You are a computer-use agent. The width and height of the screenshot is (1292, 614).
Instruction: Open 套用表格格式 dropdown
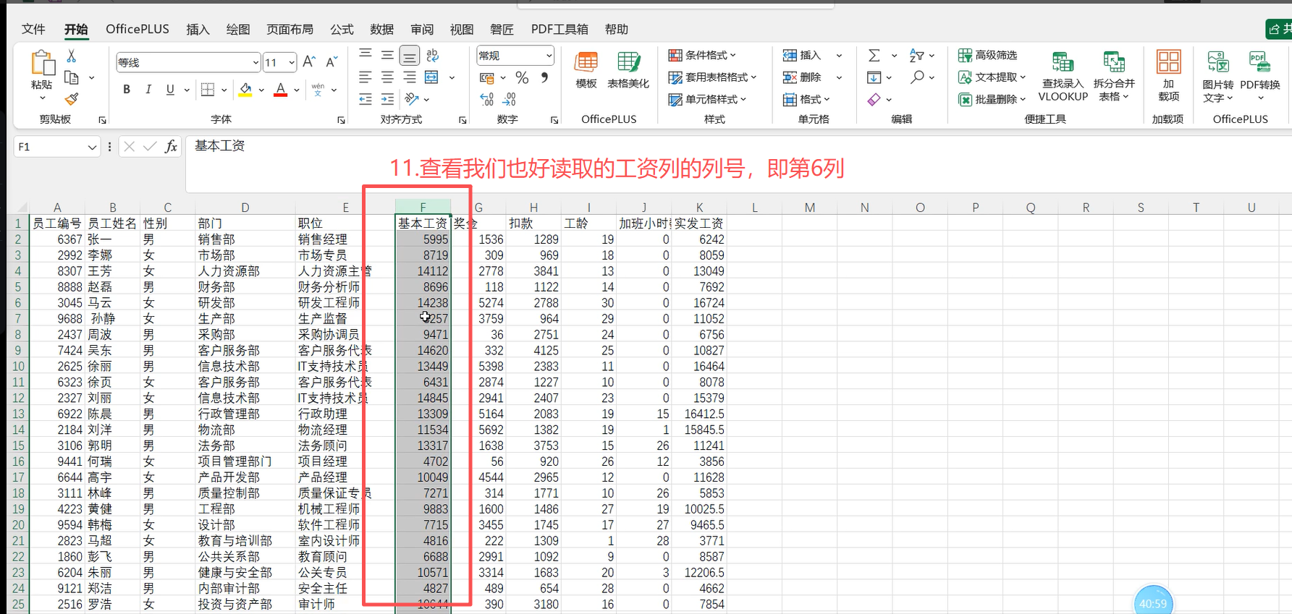tap(713, 77)
